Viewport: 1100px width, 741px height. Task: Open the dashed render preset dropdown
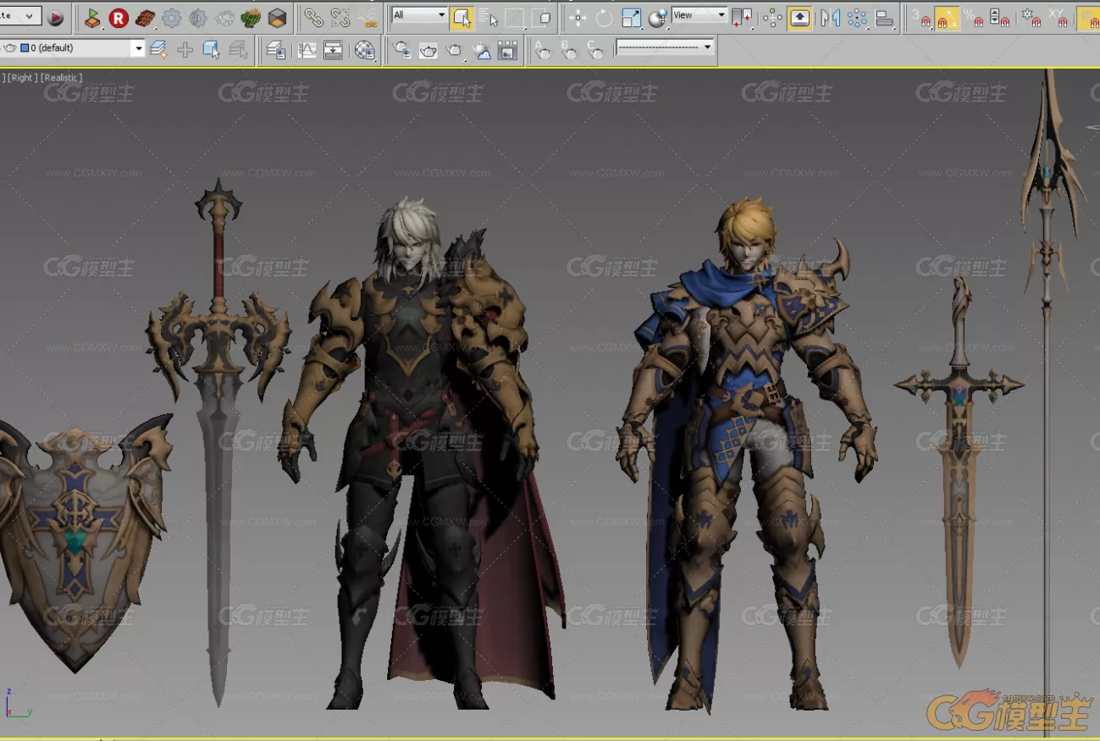(665, 47)
